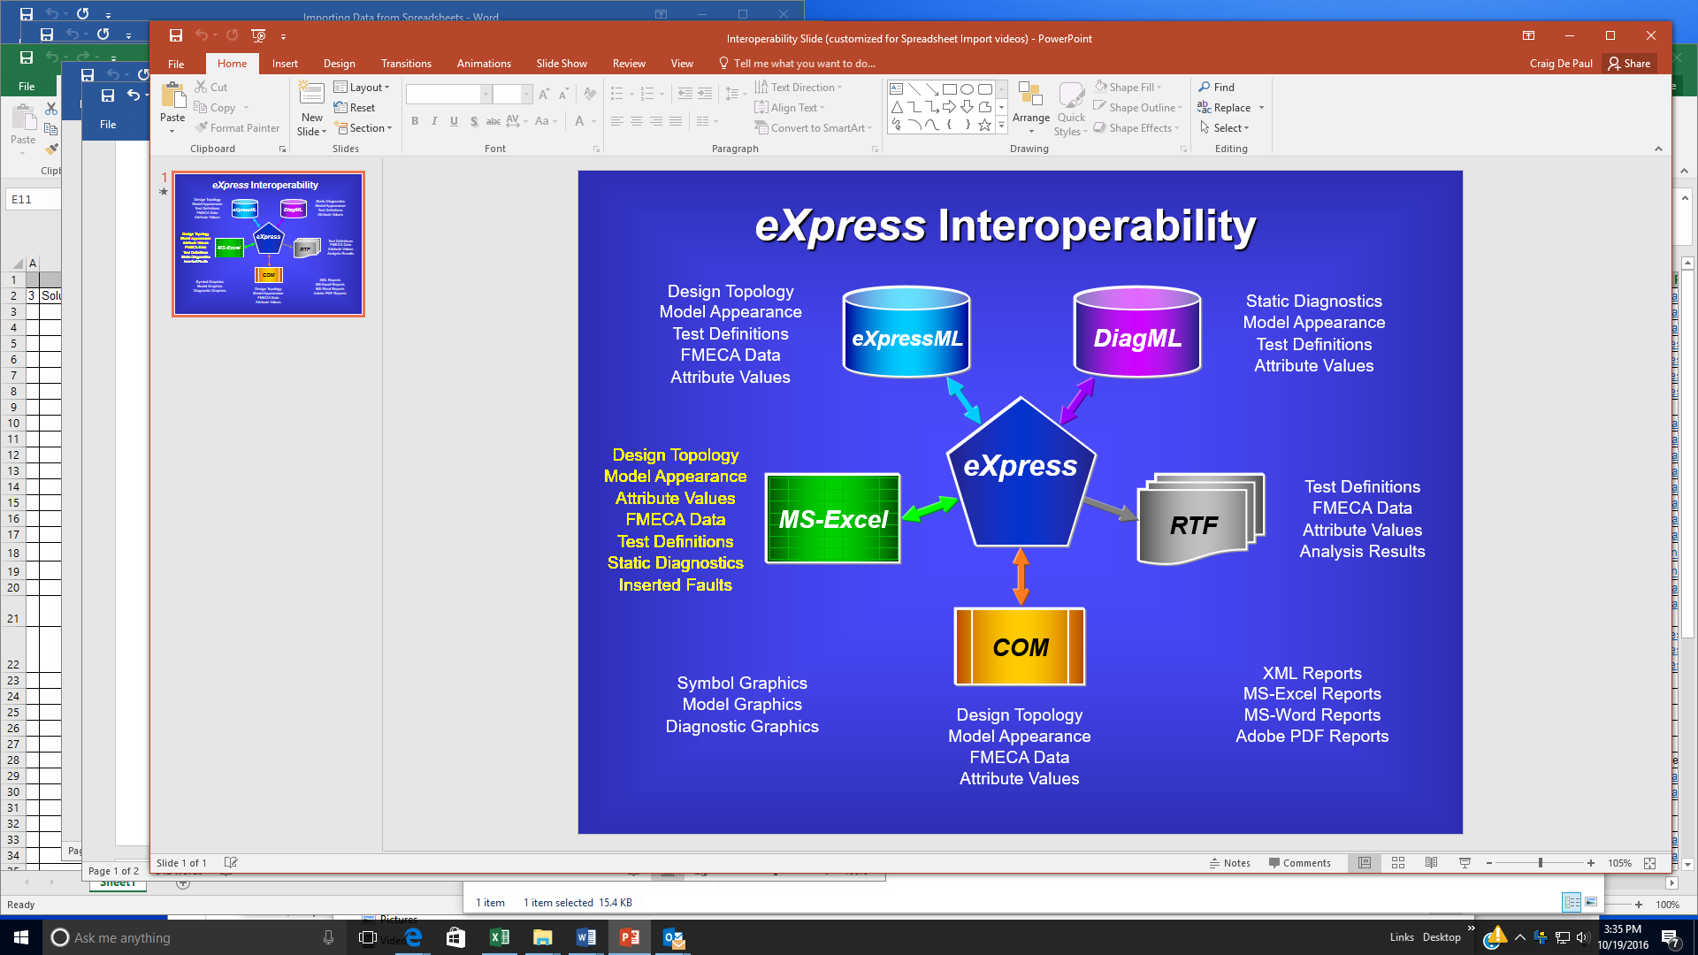
Task: Open the Slide Sorter view
Action: click(1398, 863)
